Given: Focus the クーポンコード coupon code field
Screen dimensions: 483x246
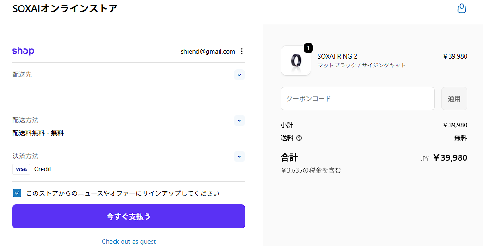Looking at the screenshot, I should point(358,99).
